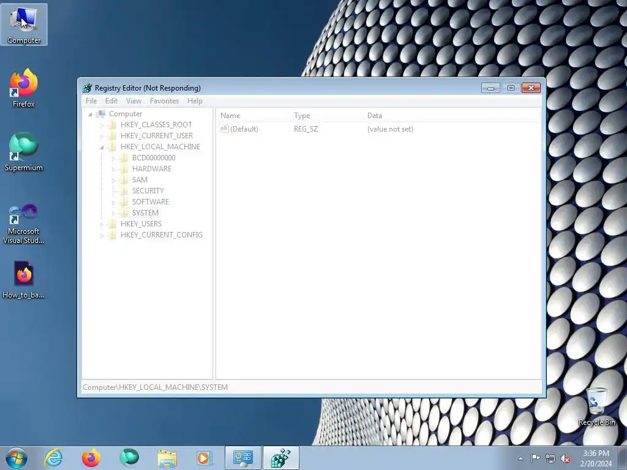Select the SECURITY key

(x=148, y=191)
